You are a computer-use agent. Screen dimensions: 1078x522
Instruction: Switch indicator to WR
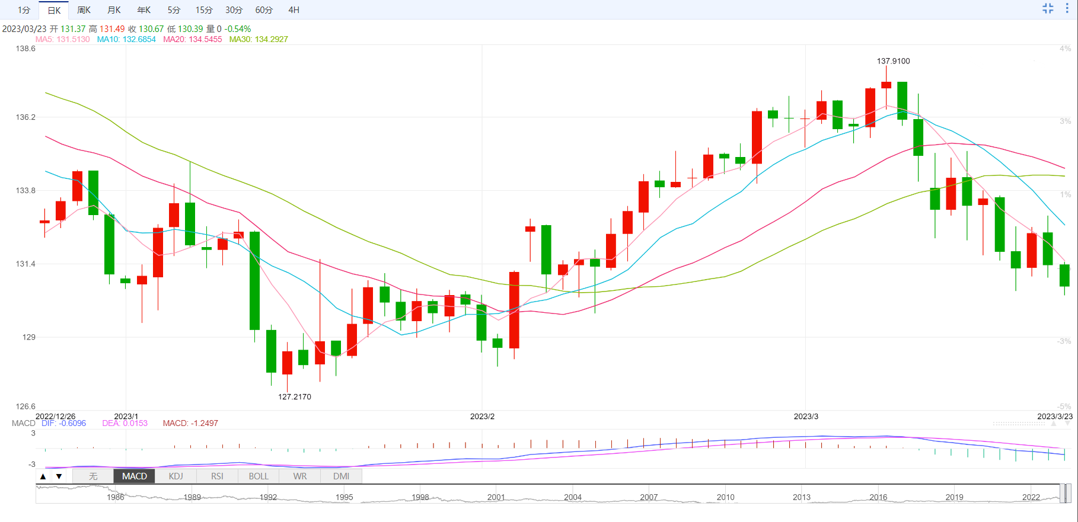(x=300, y=476)
